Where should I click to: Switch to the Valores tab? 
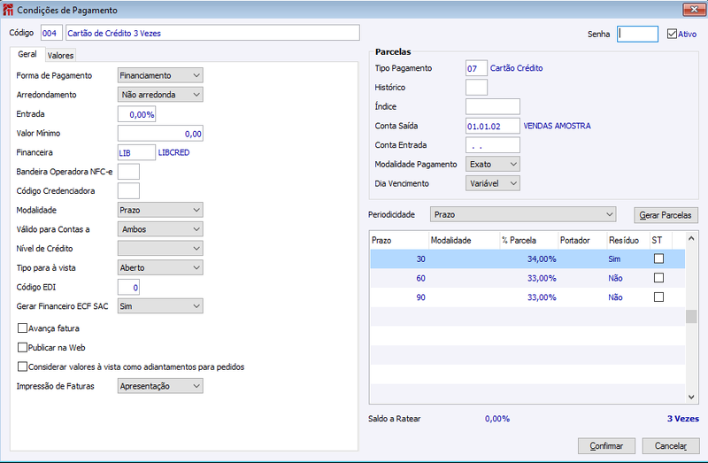click(60, 56)
